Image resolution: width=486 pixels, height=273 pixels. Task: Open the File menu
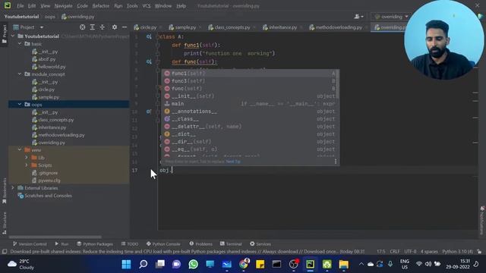[21, 6]
